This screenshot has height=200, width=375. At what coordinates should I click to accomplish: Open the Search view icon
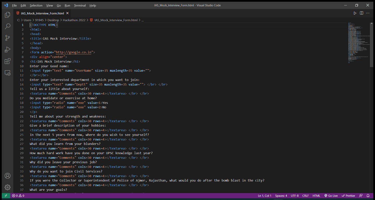click(x=8, y=26)
